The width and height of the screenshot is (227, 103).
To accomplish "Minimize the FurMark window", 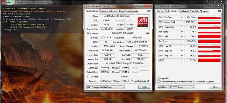I will point(210,2).
